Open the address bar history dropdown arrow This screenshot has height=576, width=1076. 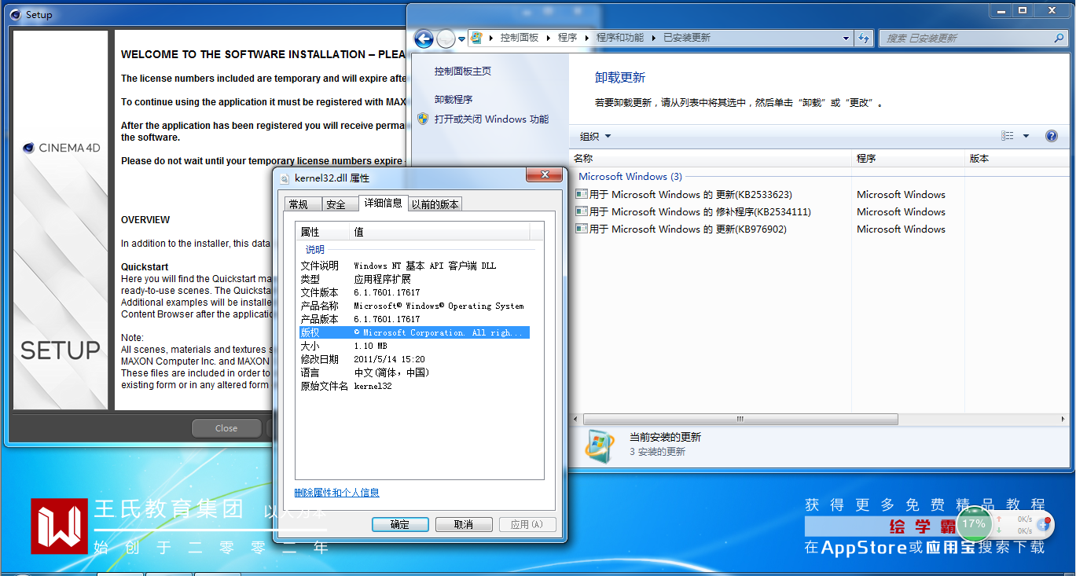click(846, 38)
